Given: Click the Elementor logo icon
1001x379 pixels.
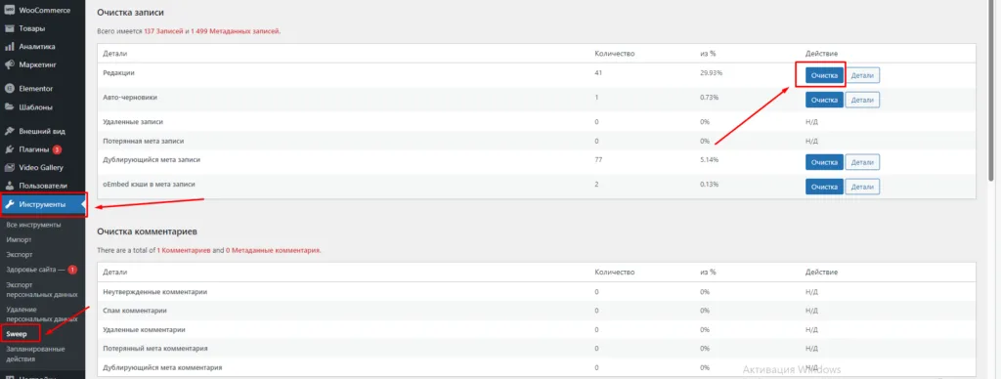Looking at the screenshot, I should pyautogui.click(x=10, y=89).
